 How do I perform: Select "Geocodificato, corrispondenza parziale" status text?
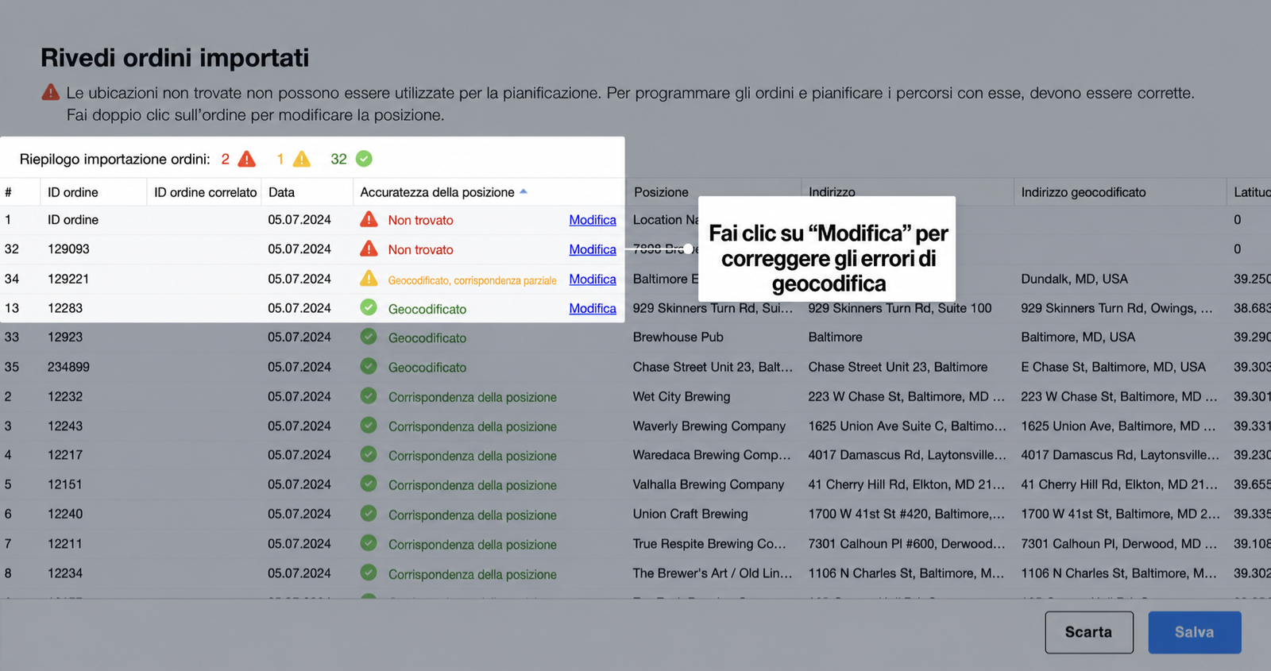472,280
